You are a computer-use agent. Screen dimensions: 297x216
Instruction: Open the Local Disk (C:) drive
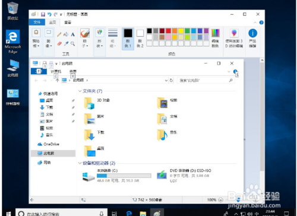117,175
